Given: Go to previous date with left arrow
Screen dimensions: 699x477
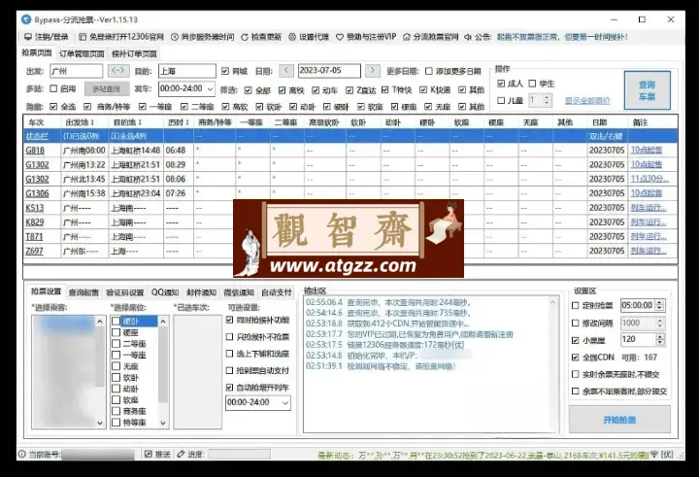Looking at the screenshot, I should coord(286,71).
